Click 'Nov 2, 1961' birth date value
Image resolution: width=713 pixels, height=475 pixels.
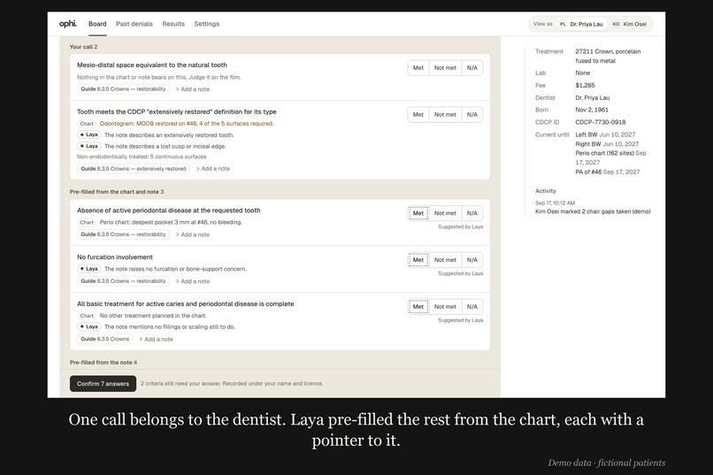click(x=592, y=110)
